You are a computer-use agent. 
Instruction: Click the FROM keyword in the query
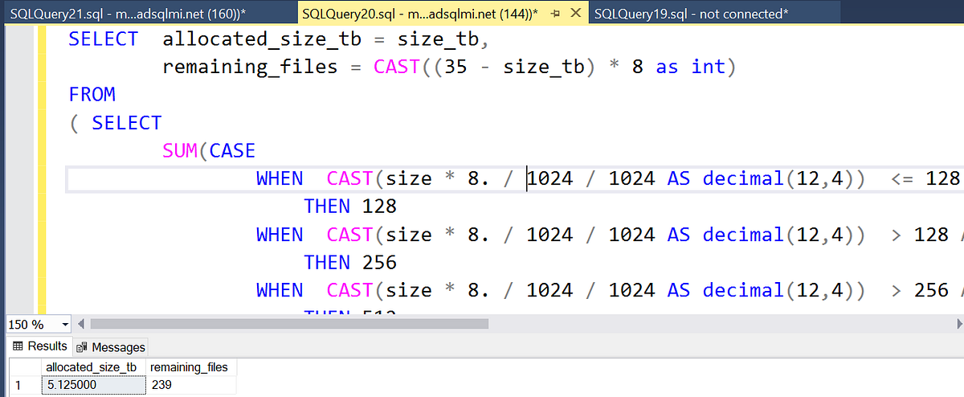point(92,95)
